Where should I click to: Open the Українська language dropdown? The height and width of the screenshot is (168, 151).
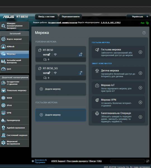pyautogui.click(x=138, y=17)
